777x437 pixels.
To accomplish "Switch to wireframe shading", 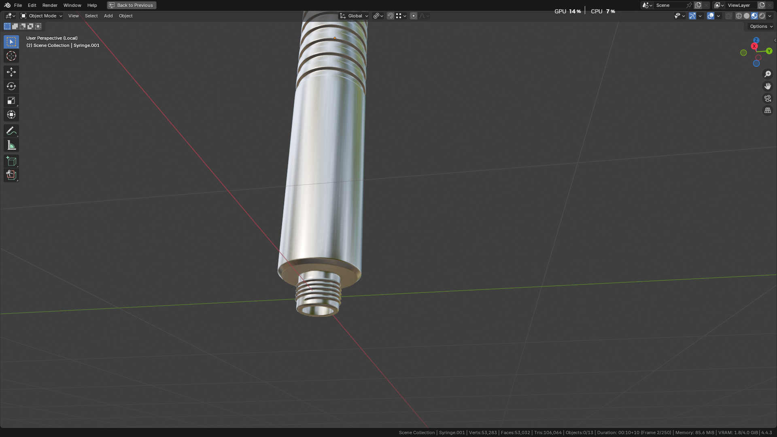I will [x=739, y=16].
